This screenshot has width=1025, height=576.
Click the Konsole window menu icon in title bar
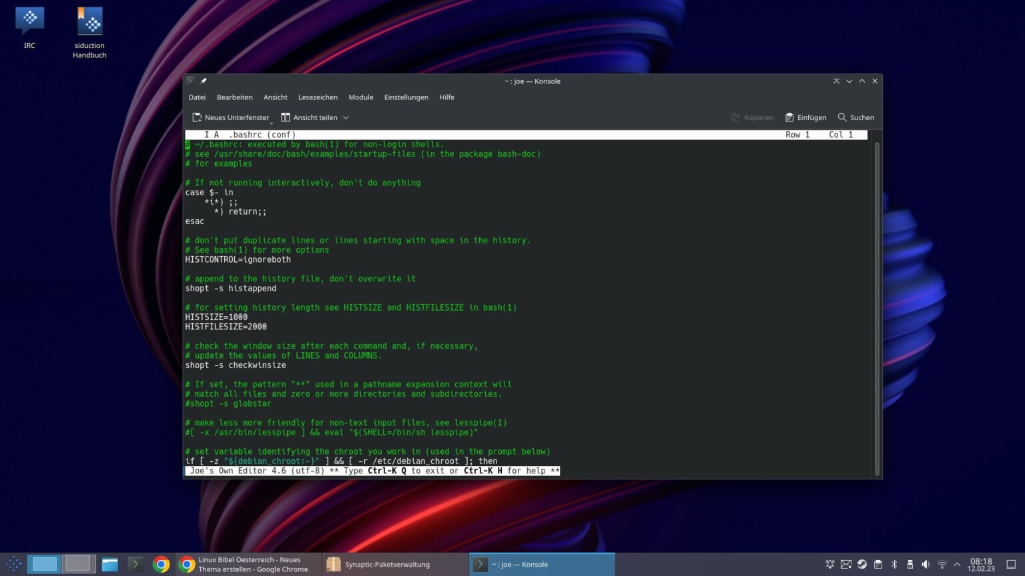(190, 81)
